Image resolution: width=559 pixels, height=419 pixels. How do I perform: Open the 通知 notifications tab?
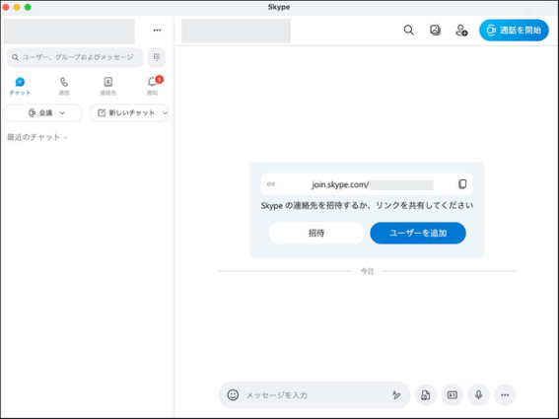[152, 87]
